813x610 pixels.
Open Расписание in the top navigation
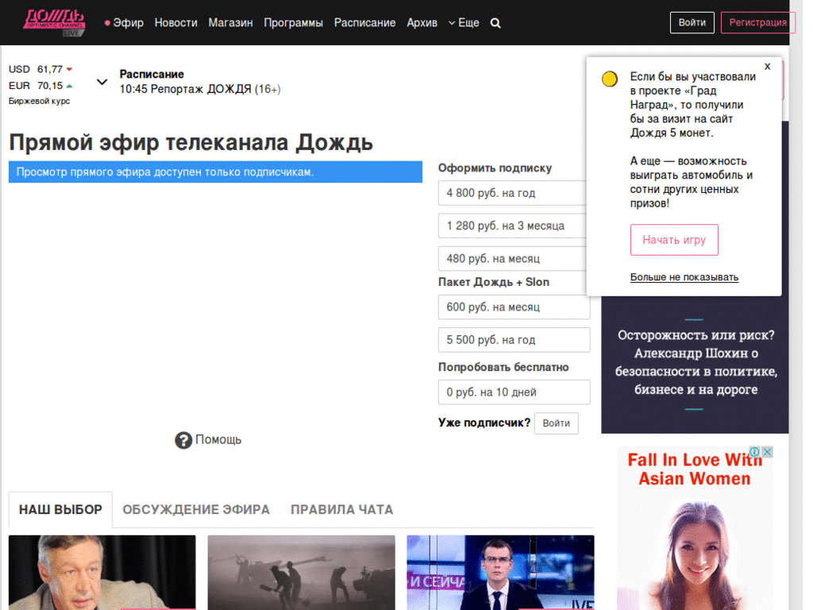pyautogui.click(x=364, y=23)
